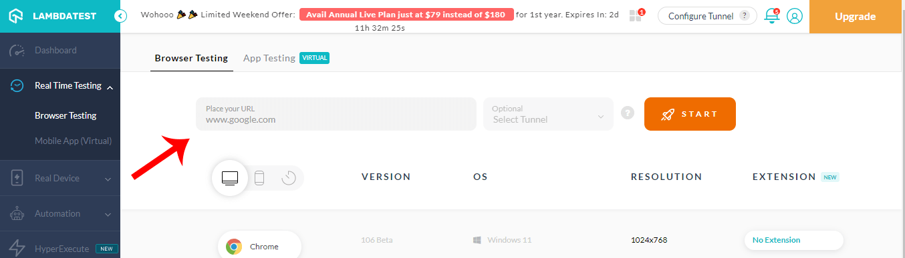The height and width of the screenshot is (258, 905).
Task: Click the HyperExecute lightning icon
Action: [17, 249]
